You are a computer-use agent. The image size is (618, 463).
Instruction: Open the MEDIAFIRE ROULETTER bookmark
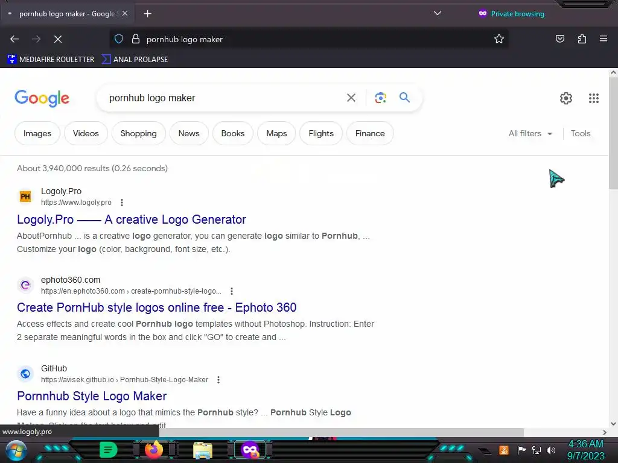click(x=51, y=60)
